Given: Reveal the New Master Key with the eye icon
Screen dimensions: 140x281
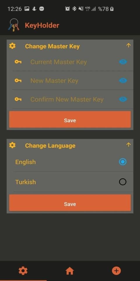Looking at the screenshot, I should [x=123, y=81].
